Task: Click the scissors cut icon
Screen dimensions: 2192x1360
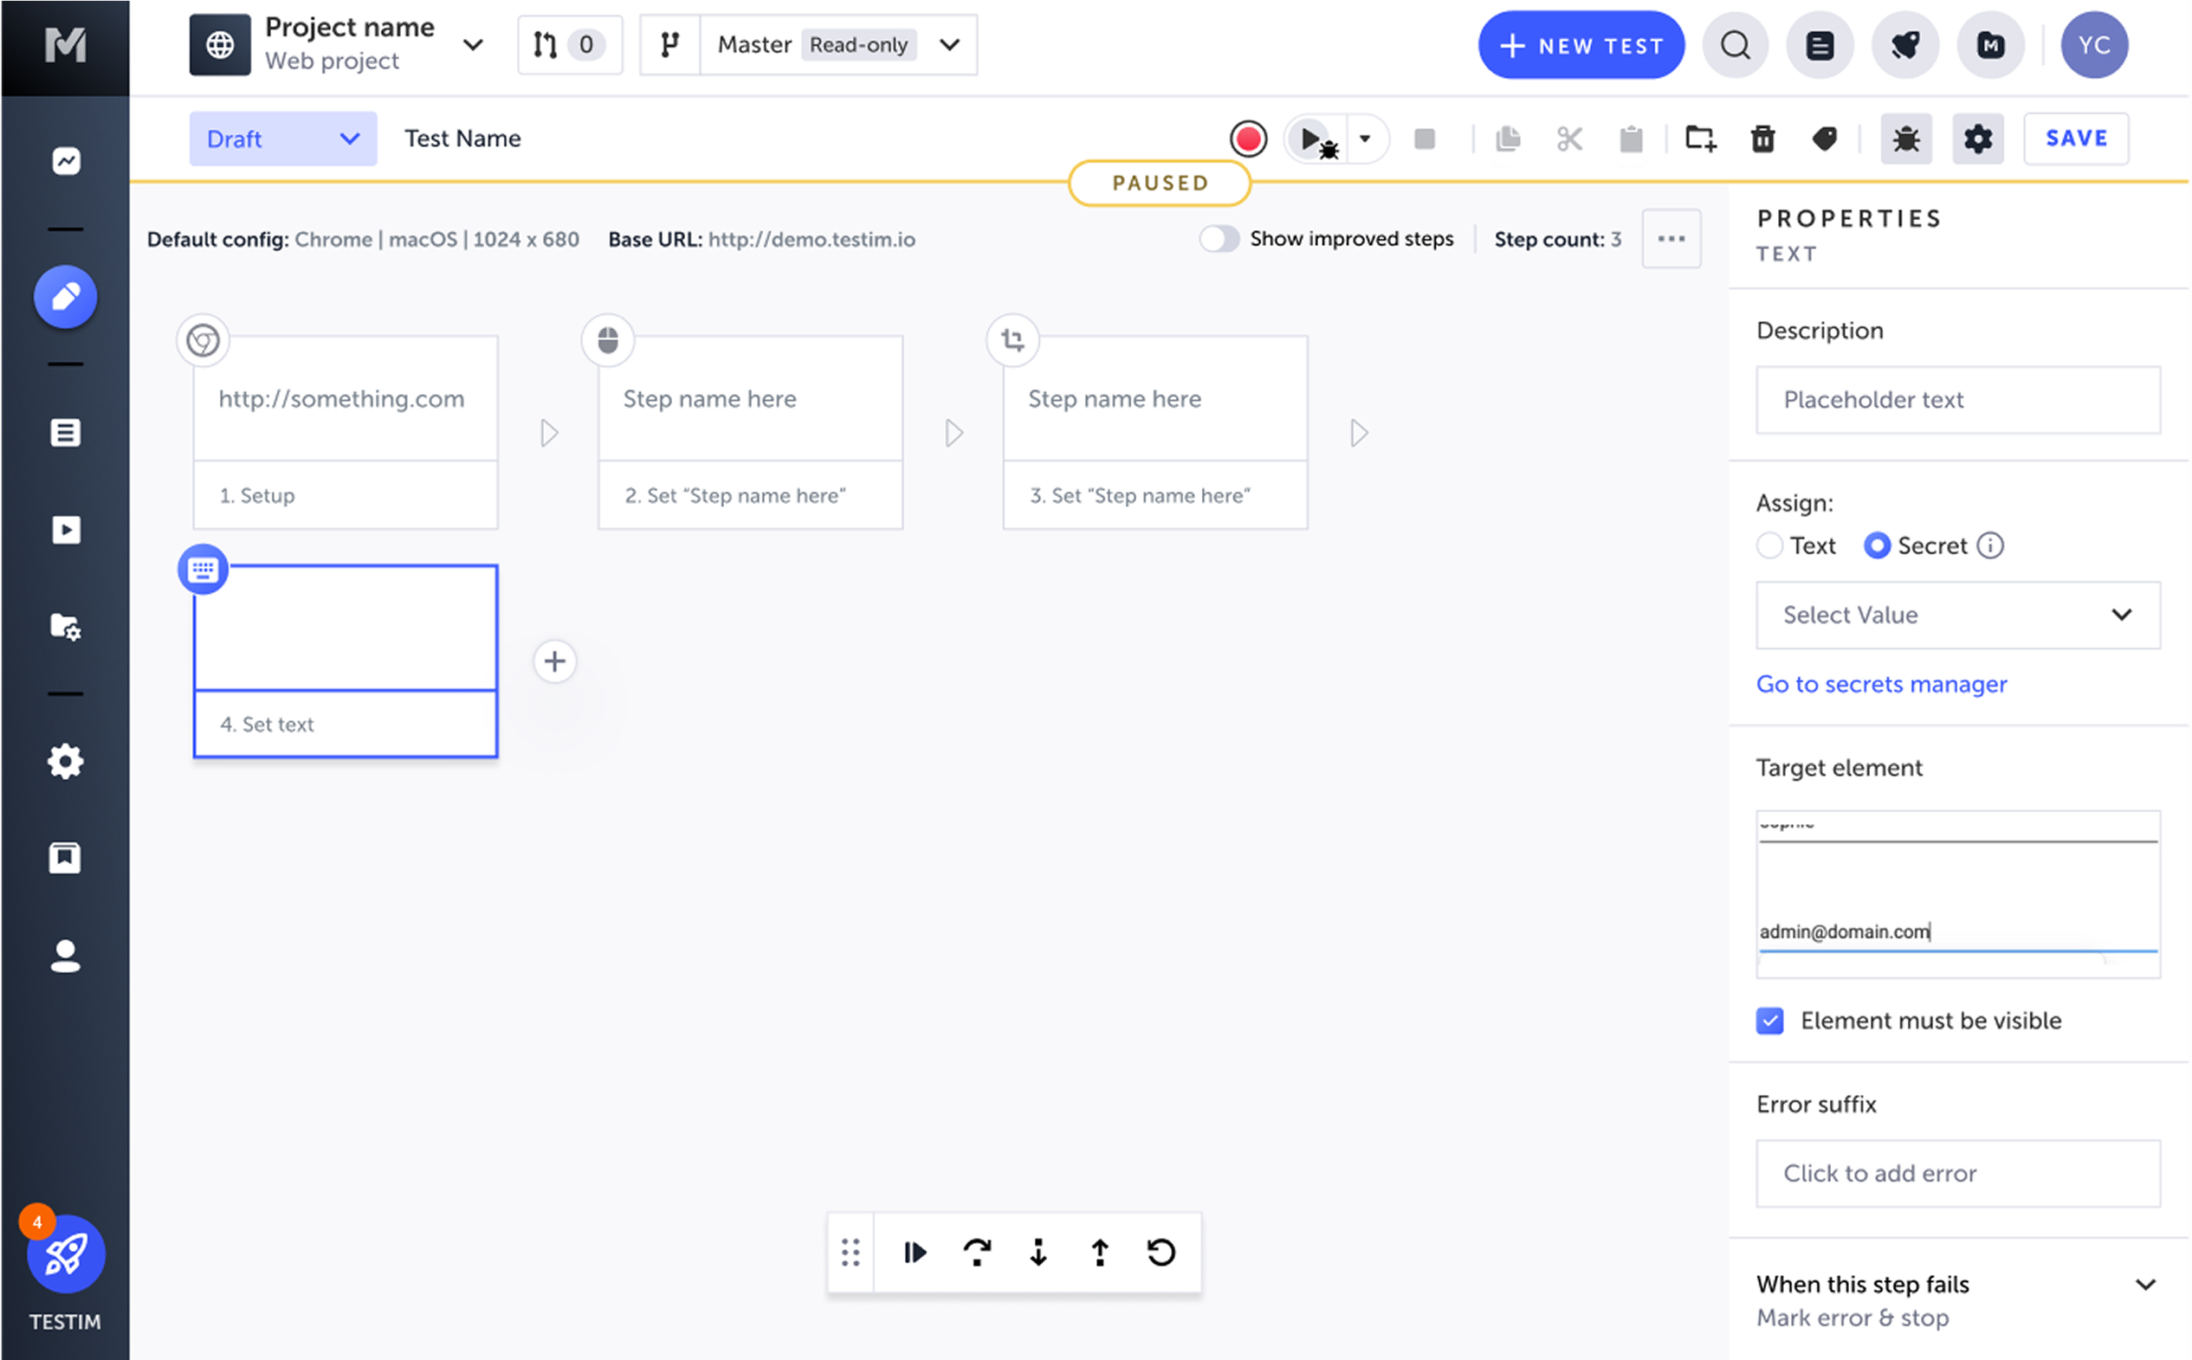Action: 1570,139
